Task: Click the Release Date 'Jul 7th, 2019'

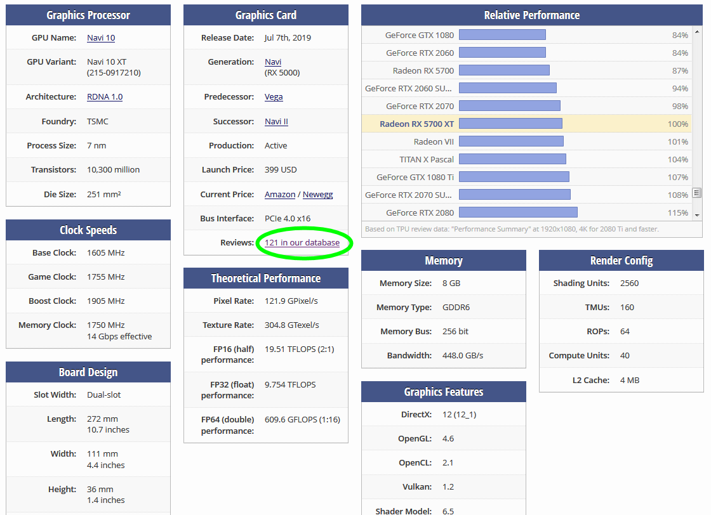Action: [288, 37]
